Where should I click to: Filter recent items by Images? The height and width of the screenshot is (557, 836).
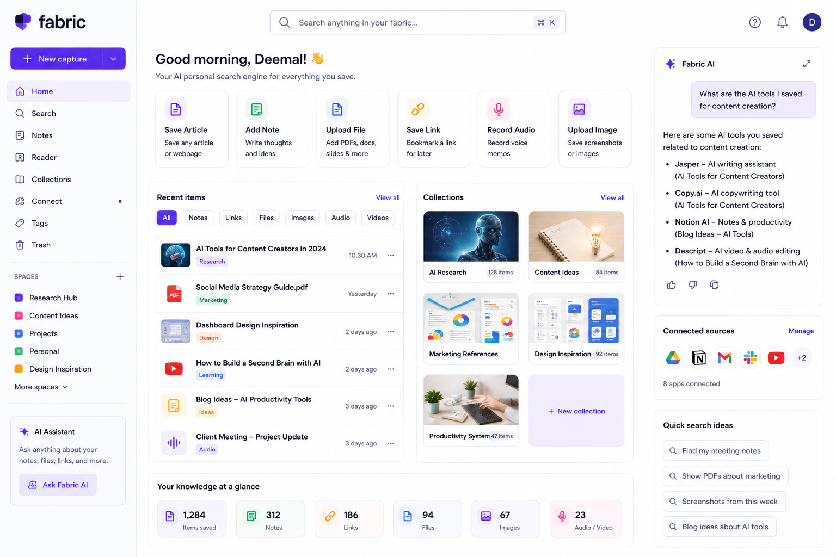pos(303,218)
